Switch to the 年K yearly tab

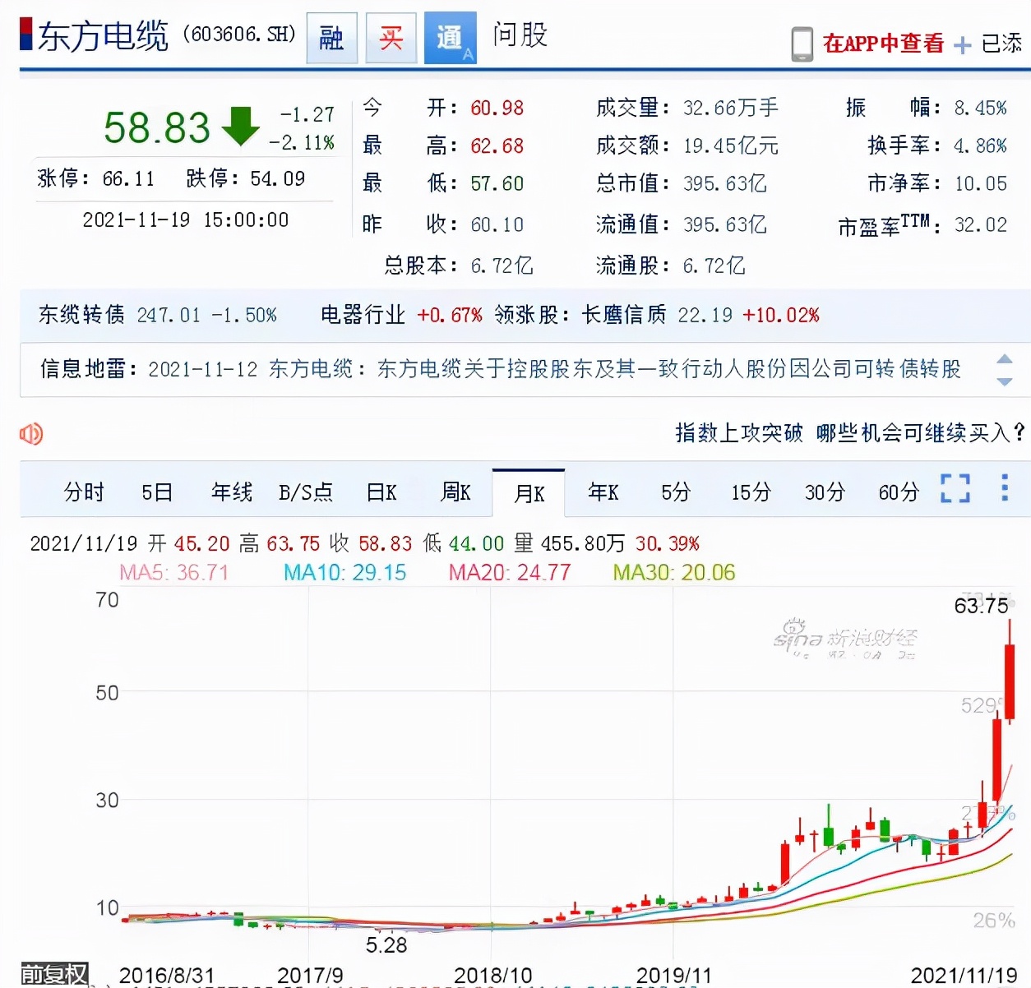[603, 492]
